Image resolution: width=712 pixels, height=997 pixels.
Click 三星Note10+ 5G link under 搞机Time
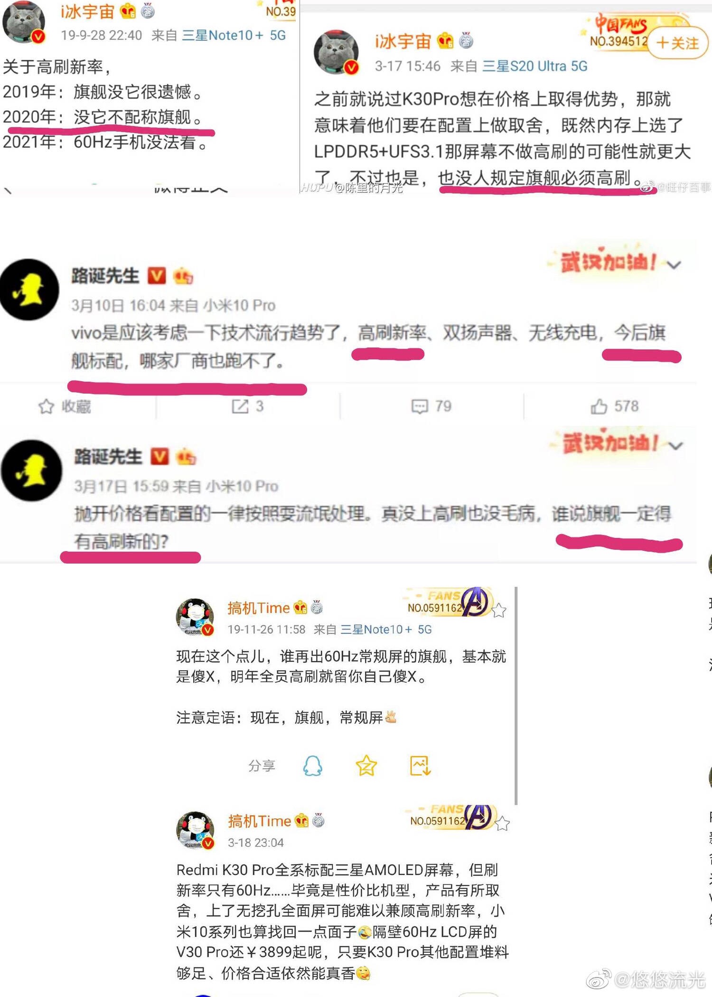pyautogui.click(x=386, y=630)
